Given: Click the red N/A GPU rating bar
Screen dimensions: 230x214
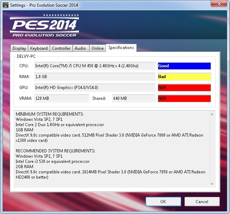Looking at the screenshot, I should click(x=184, y=88).
